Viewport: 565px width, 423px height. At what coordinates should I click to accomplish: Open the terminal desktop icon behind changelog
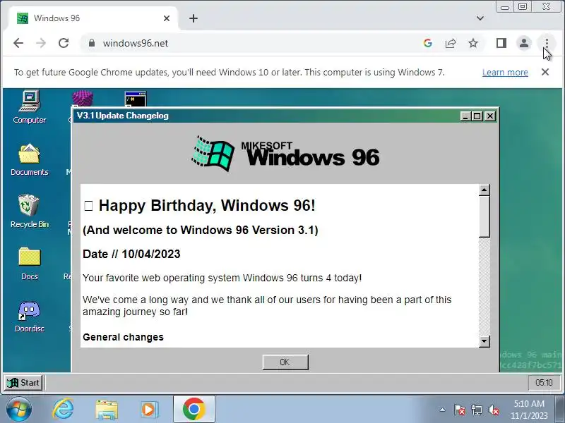[136, 99]
